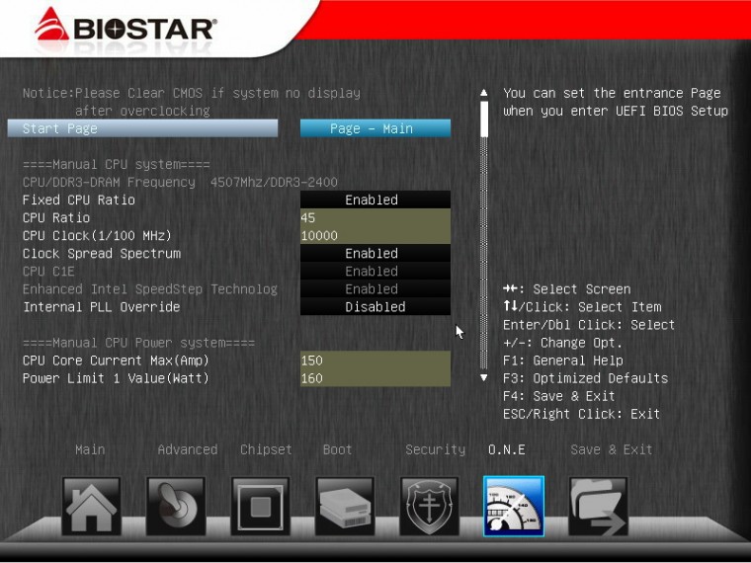Click the Biostar logo
Viewport: 751px width, 563px height.
coord(125,25)
